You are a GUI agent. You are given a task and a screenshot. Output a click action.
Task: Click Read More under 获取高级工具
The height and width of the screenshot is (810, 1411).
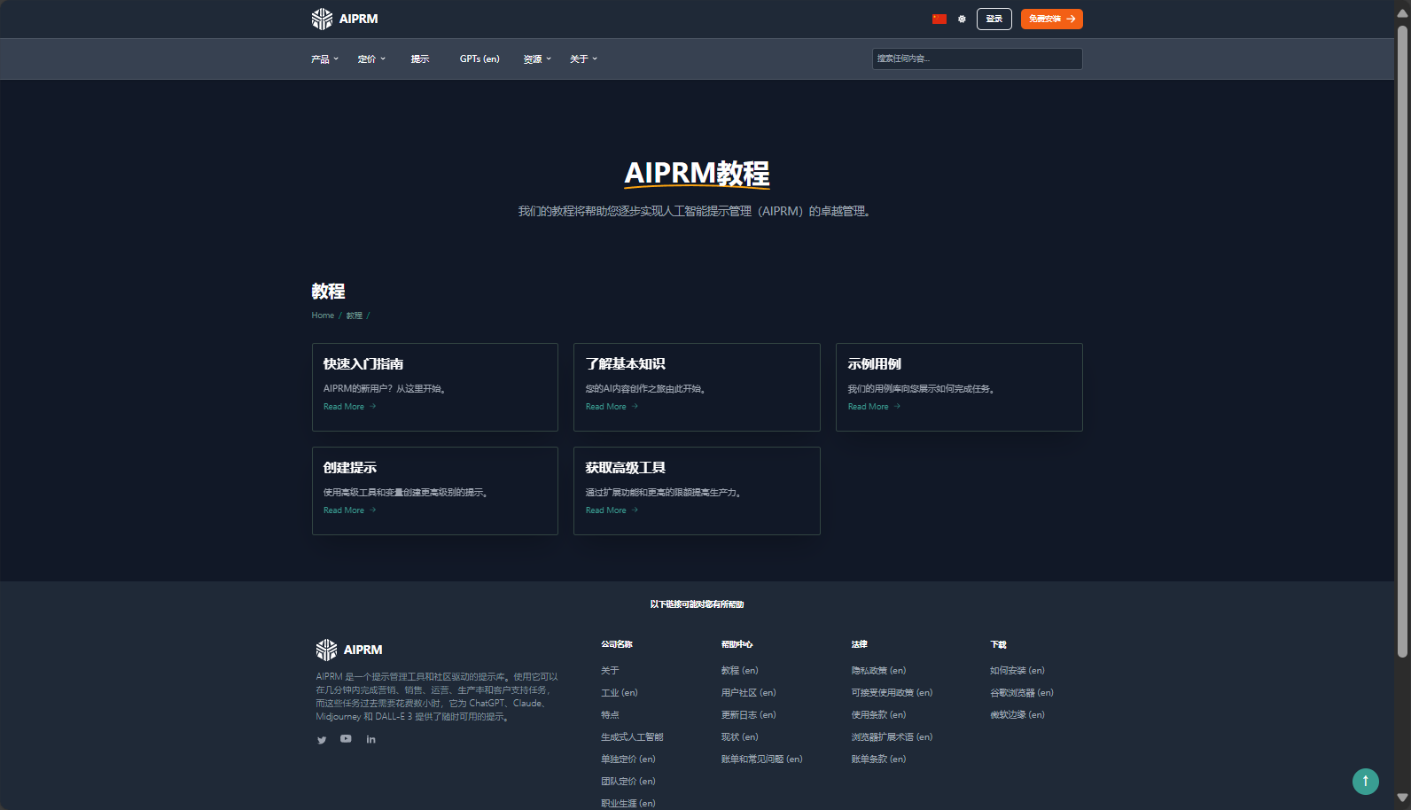(x=612, y=510)
